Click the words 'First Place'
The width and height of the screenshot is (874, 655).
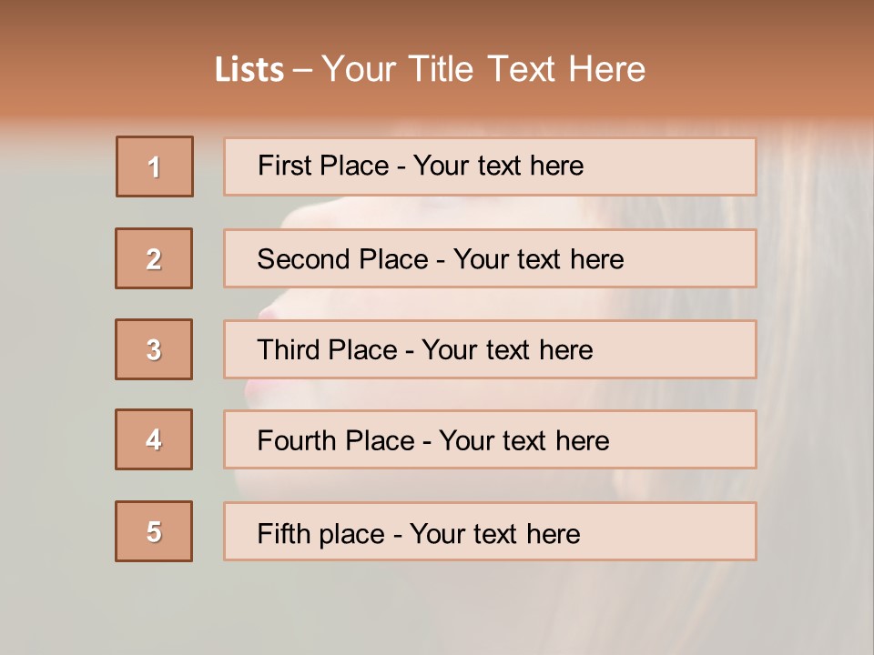323,166
